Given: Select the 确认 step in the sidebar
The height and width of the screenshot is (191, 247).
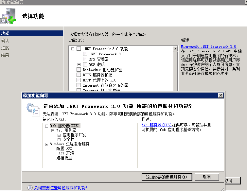Looking at the screenshot, I should coord(5,41).
